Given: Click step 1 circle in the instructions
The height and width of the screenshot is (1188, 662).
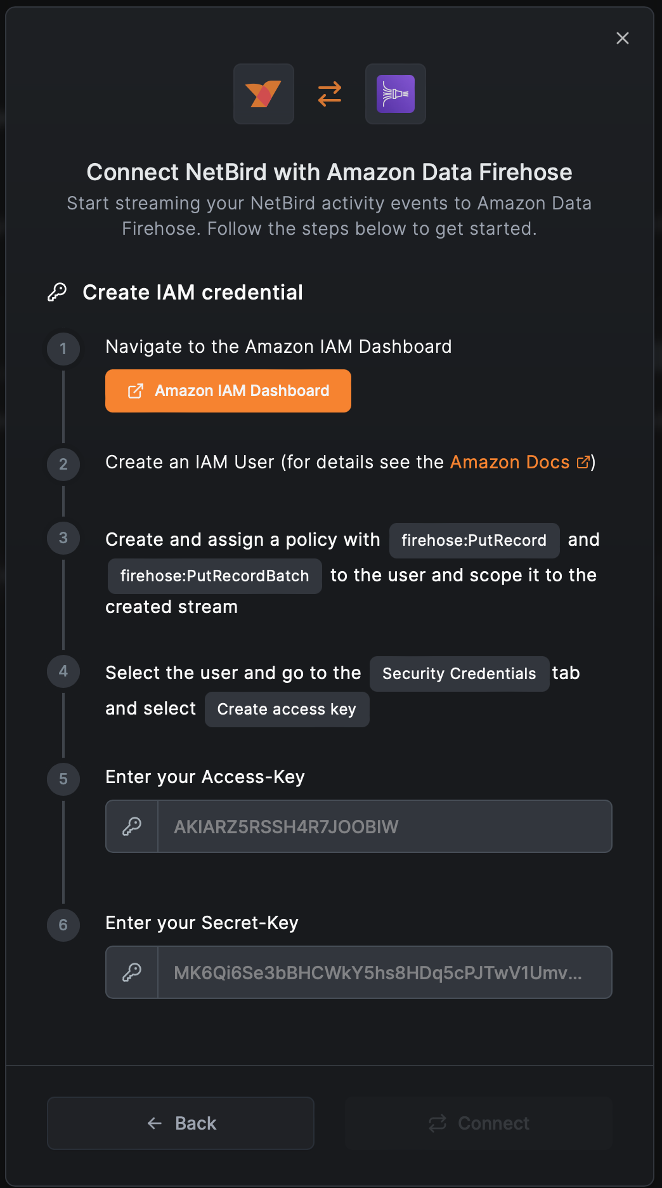Looking at the screenshot, I should pos(62,348).
